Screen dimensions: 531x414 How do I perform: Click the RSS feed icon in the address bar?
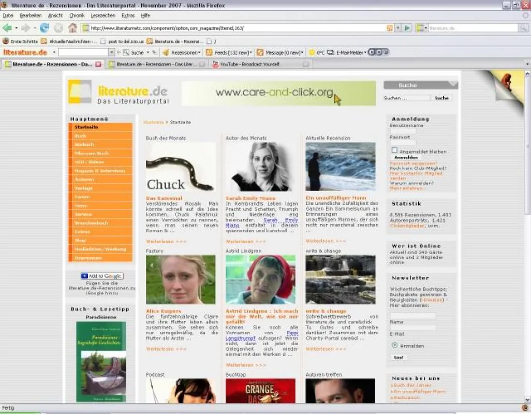390,28
